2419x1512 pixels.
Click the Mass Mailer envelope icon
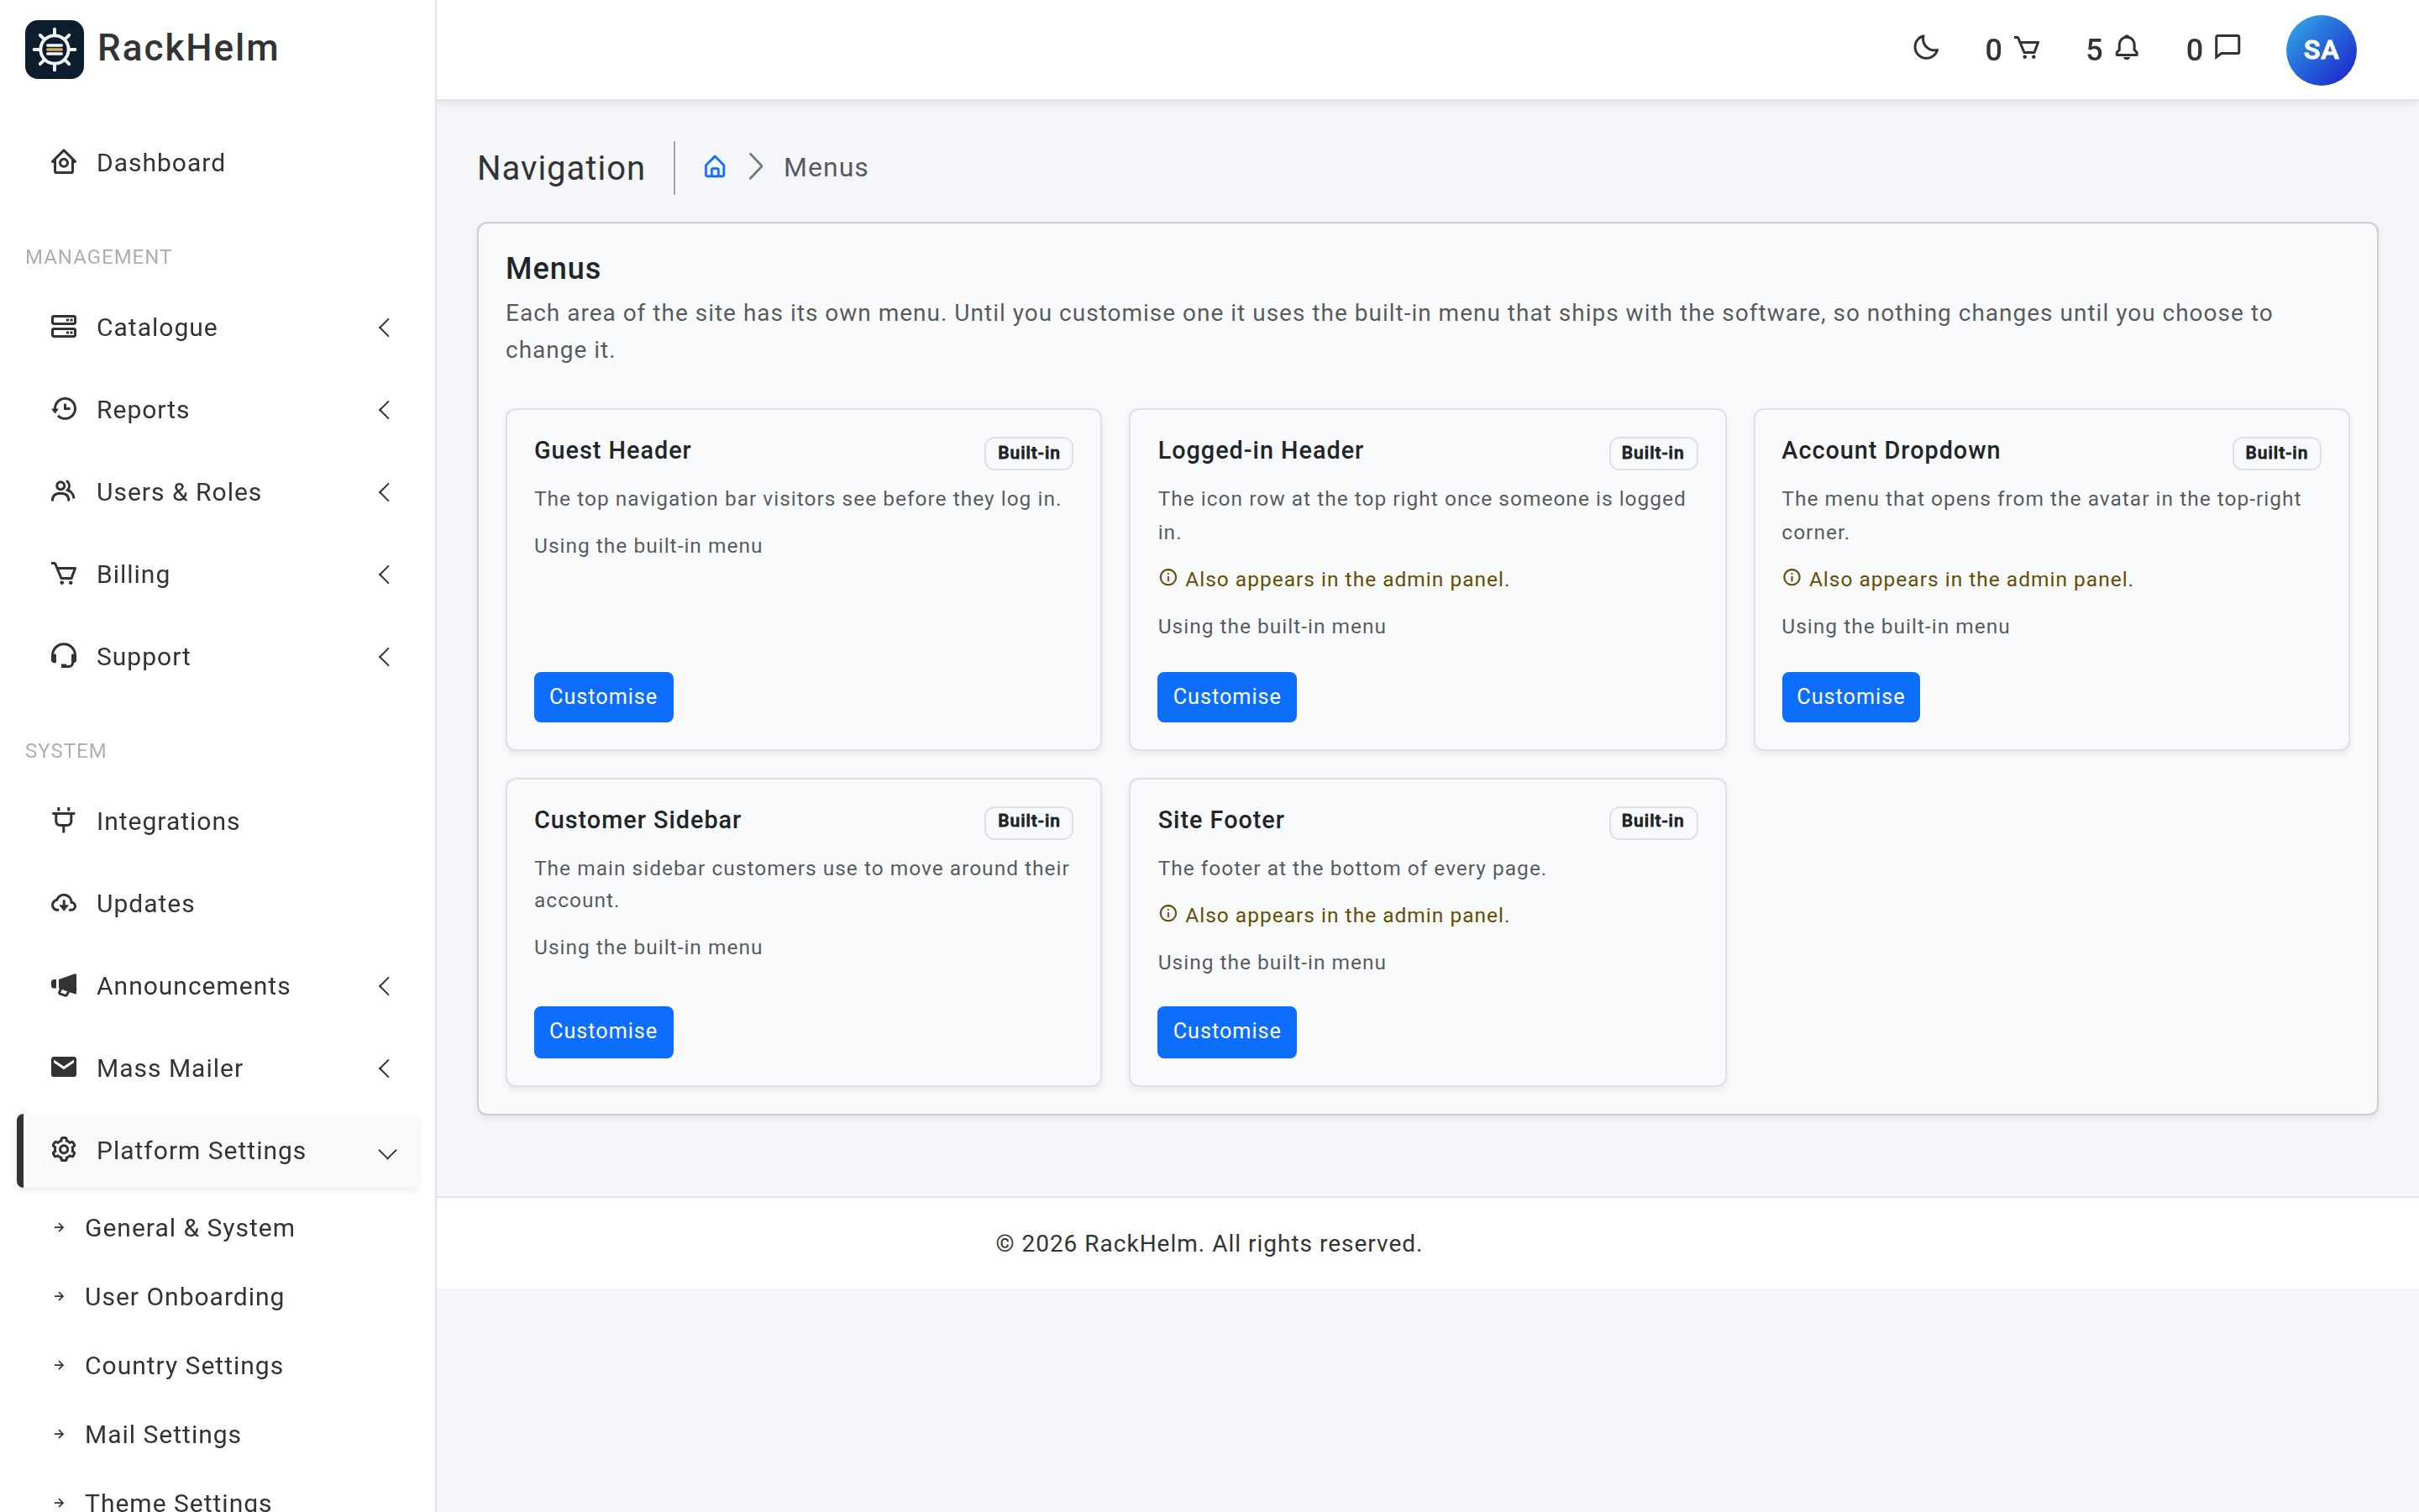click(x=64, y=1067)
